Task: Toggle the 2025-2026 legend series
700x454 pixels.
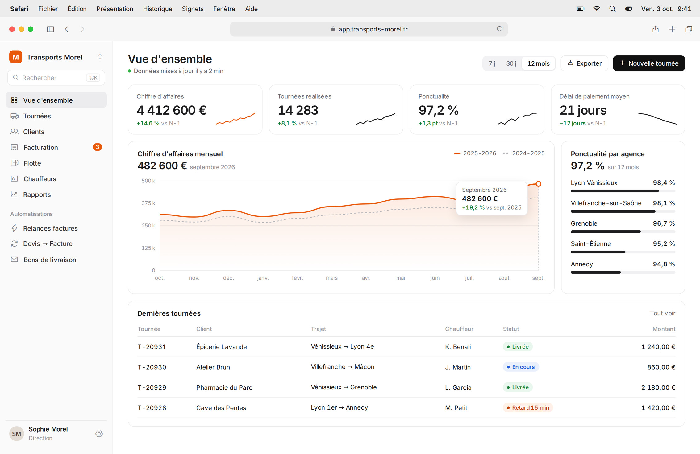Action: tap(475, 153)
